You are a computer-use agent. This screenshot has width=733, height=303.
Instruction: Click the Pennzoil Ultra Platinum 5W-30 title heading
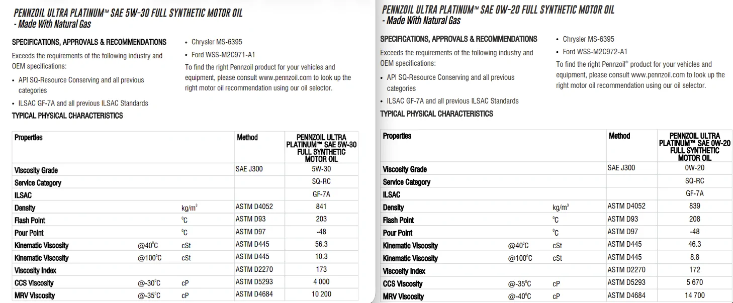tap(128, 12)
